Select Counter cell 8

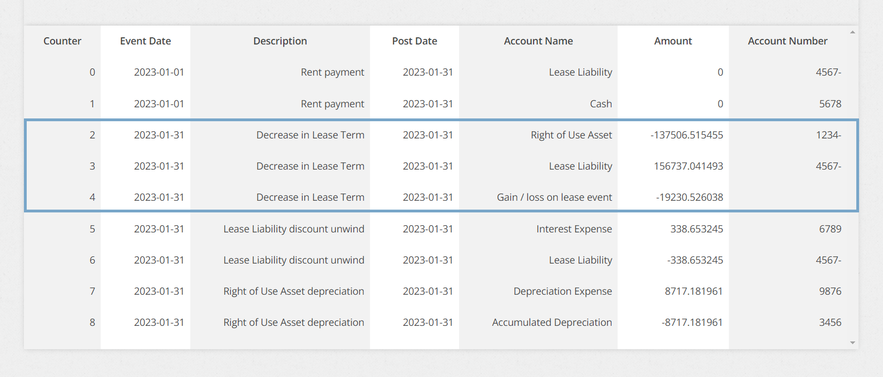(x=92, y=323)
